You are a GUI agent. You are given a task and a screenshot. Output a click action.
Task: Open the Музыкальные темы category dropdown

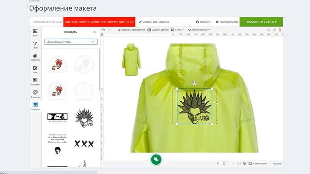pos(71,42)
